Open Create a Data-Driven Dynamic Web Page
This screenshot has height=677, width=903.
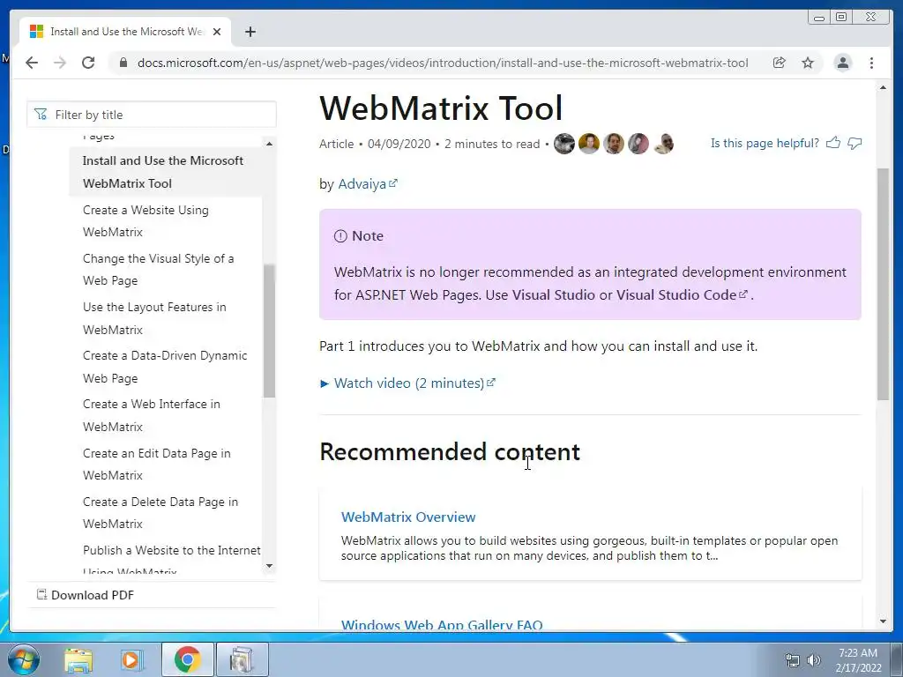165,367
